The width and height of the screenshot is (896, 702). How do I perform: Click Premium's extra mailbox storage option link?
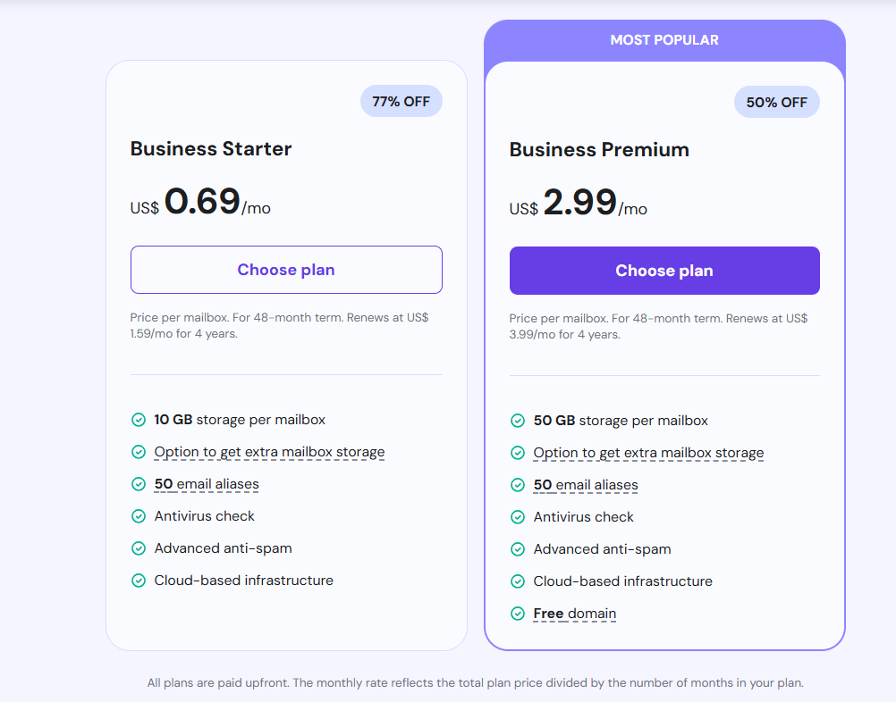coord(648,453)
